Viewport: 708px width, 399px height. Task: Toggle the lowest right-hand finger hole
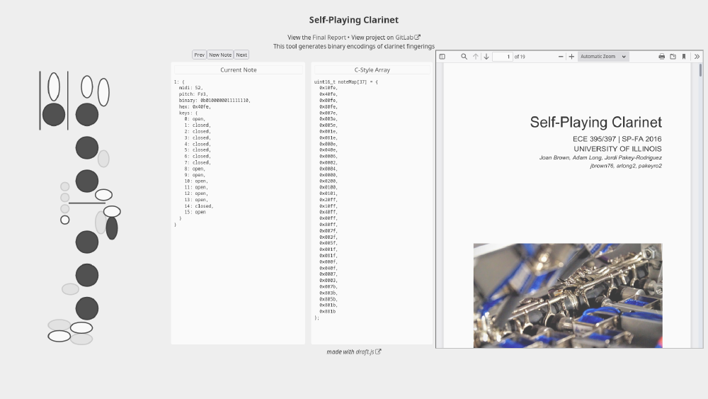point(86,308)
